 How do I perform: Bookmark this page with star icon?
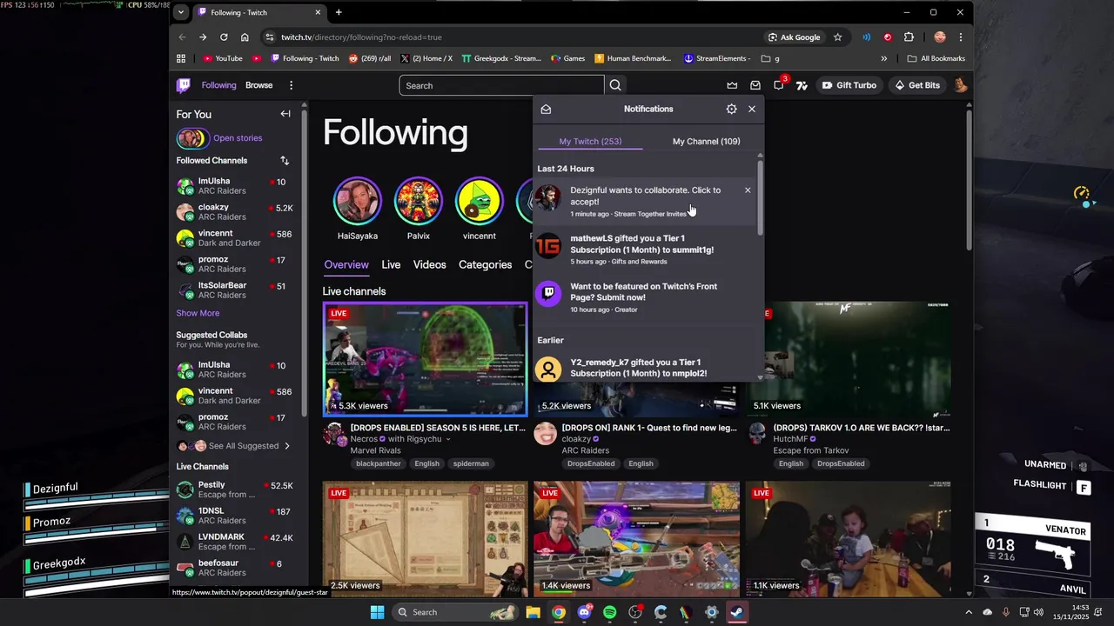tap(837, 37)
